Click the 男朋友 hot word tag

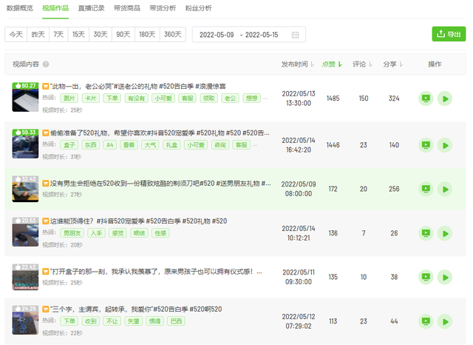pyautogui.click(x=72, y=232)
